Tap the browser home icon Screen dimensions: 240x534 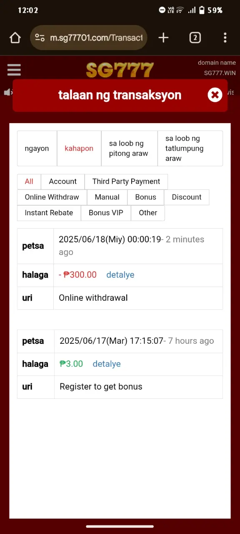click(15, 38)
